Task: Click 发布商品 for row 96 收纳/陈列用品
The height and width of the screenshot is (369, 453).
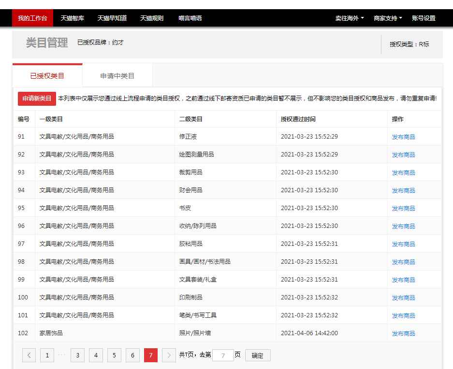Action: 403,227
